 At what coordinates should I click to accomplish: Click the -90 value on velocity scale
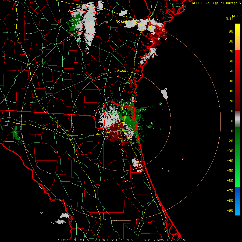tap(230, 211)
